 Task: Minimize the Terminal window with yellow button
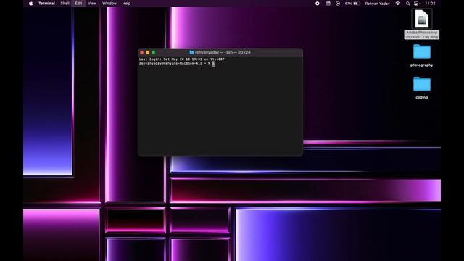[148, 52]
